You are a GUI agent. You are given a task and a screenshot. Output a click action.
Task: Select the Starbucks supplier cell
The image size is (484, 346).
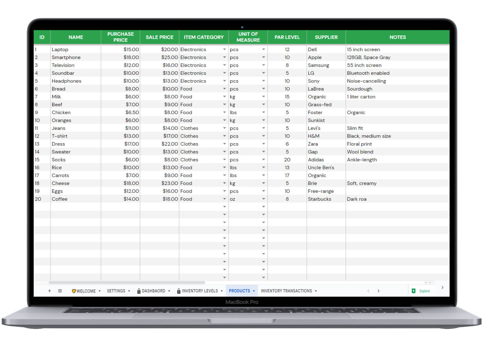click(326, 199)
